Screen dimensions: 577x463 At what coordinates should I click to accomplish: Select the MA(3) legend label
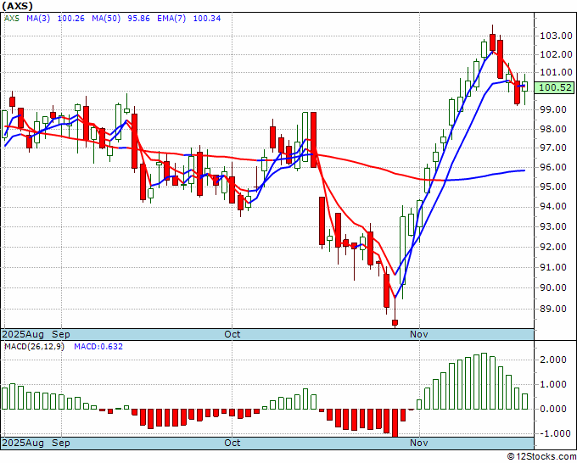[x=38, y=19]
